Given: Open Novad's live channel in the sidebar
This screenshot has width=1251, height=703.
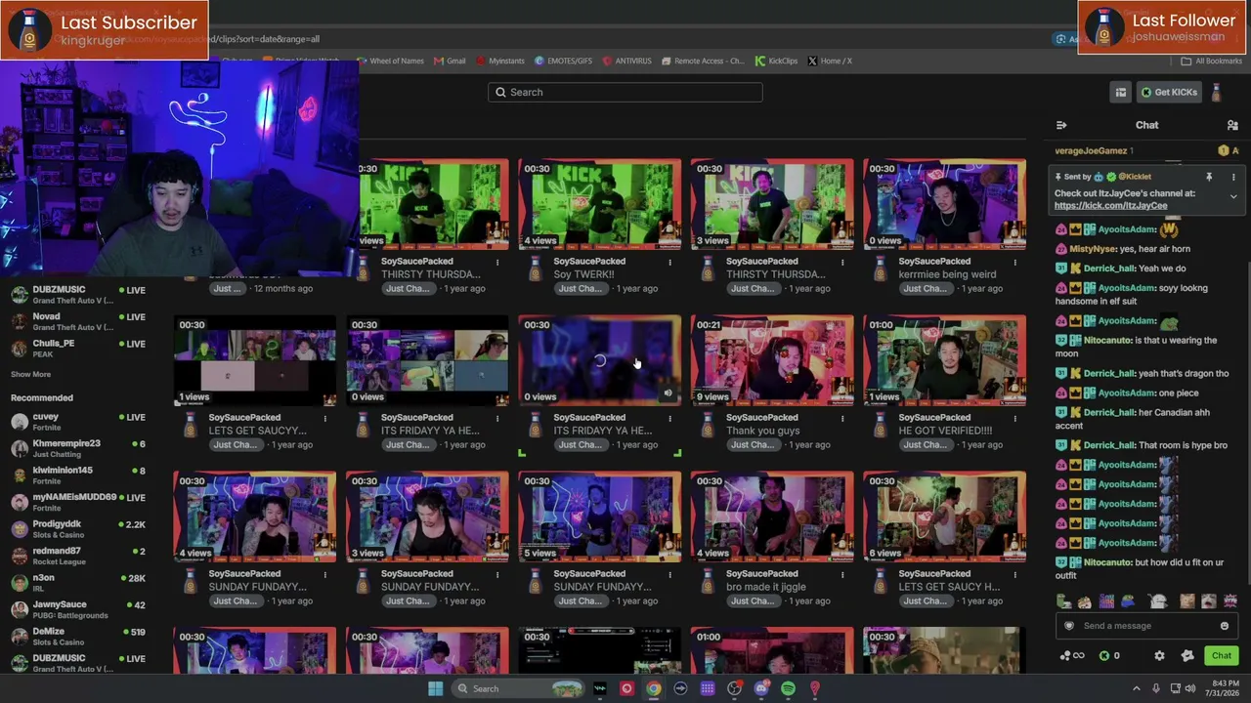Looking at the screenshot, I should coord(78,321).
